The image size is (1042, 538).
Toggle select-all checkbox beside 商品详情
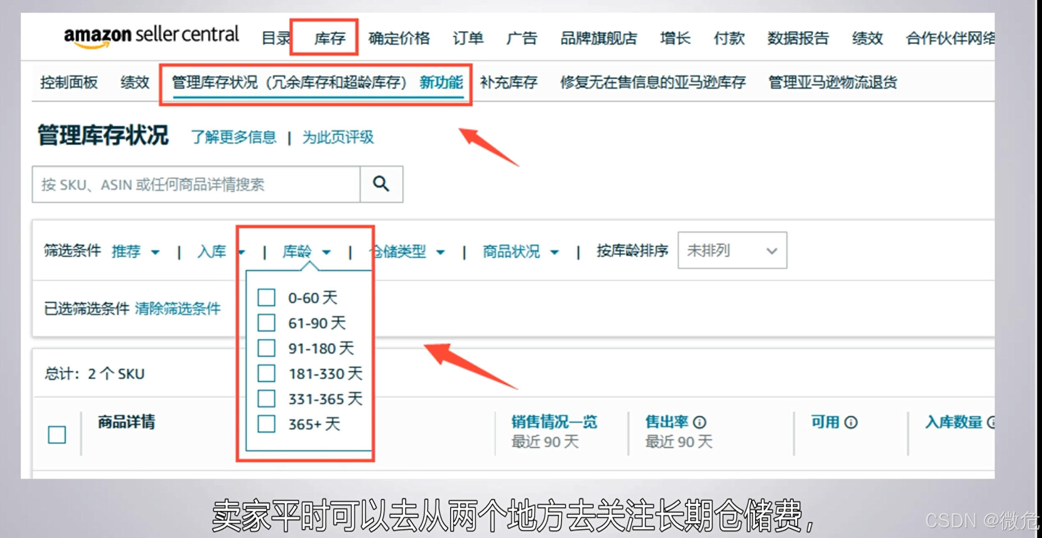[57, 434]
